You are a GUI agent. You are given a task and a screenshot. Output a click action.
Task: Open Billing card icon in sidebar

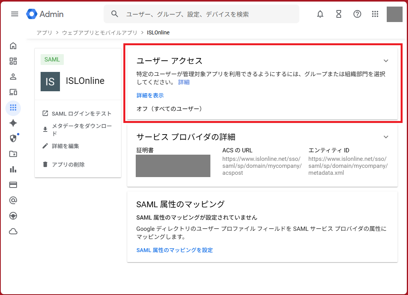tap(13, 185)
